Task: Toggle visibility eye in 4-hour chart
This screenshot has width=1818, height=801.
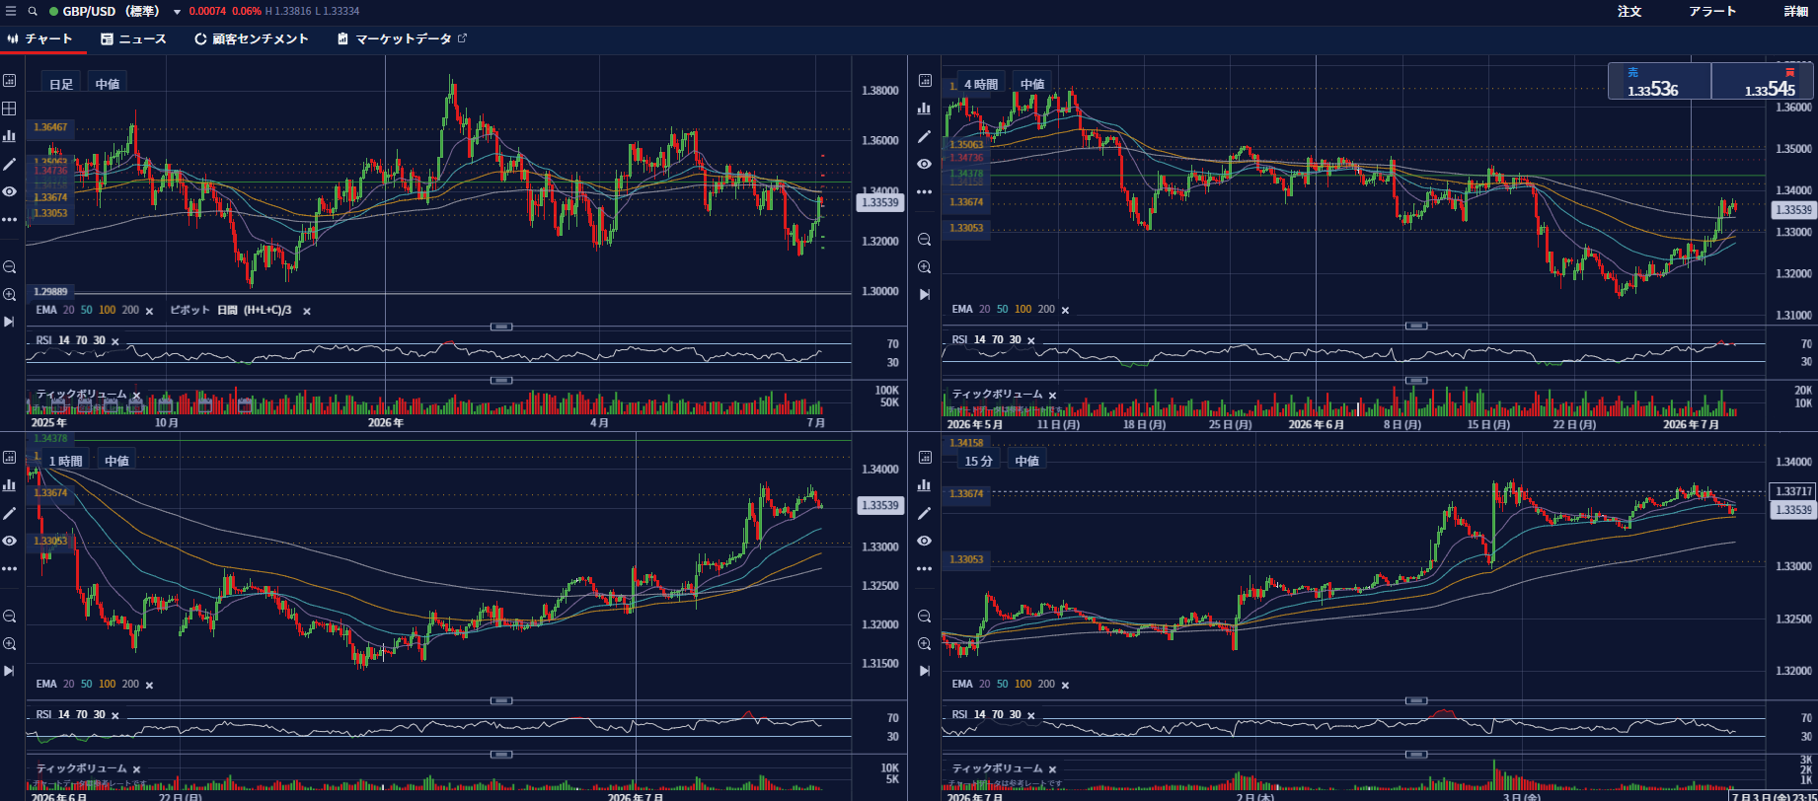Action: [x=925, y=164]
